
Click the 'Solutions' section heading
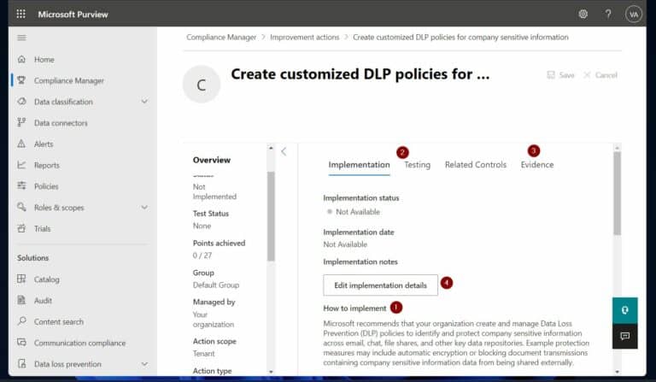pyautogui.click(x=33, y=258)
